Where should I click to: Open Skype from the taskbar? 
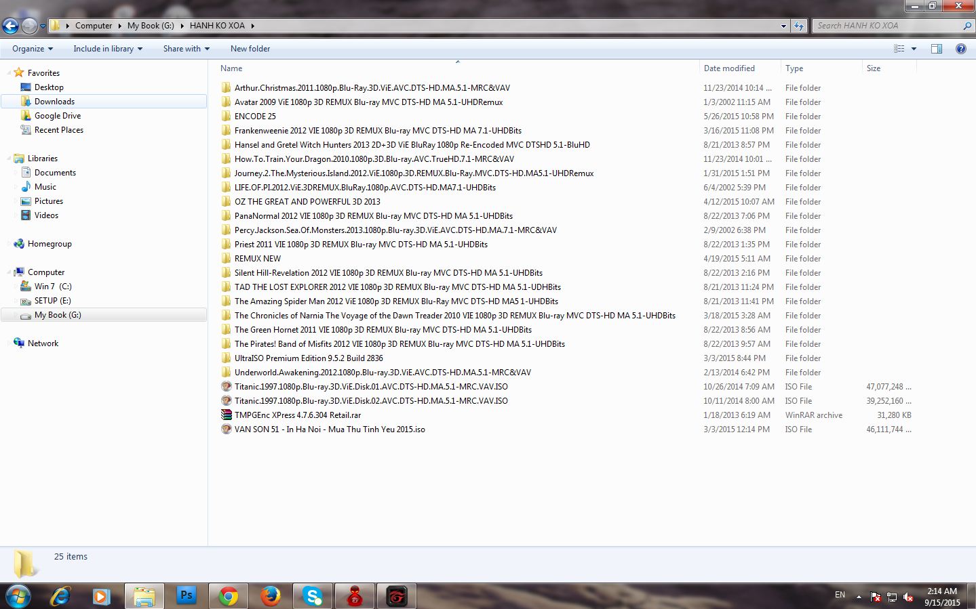tap(313, 596)
